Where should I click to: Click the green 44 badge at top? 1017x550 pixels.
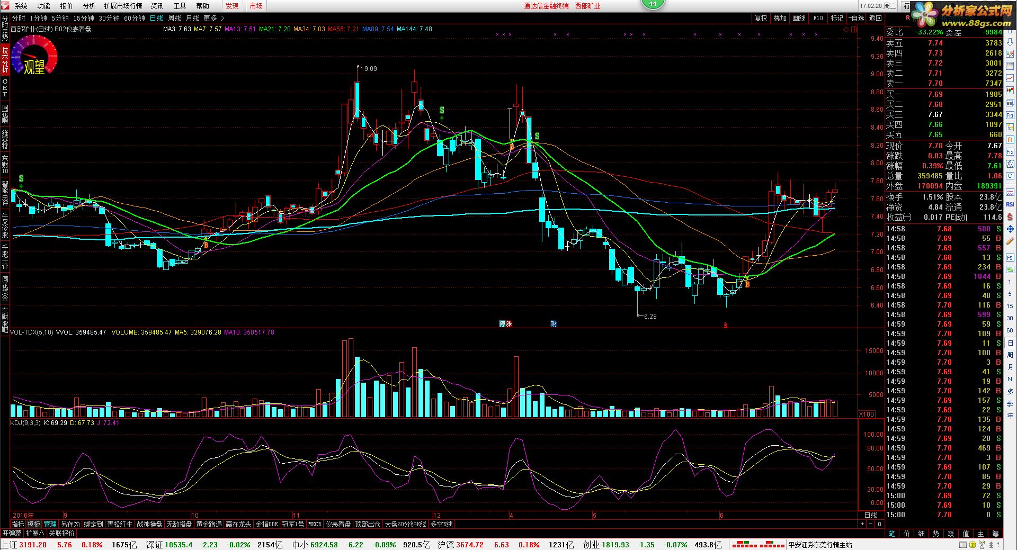pyautogui.click(x=653, y=4)
